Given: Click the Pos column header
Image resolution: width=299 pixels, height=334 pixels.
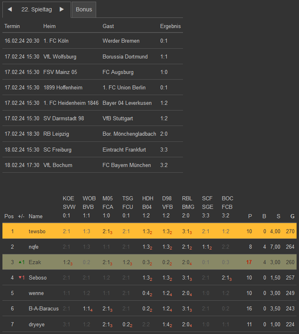Looking at the screenshot, I should 9,216.
